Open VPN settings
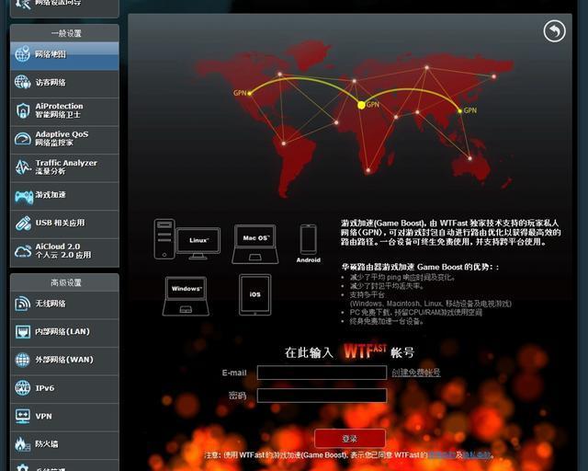This screenshot has width=588, height=471. pyautogui.click(x=64, y=417)
